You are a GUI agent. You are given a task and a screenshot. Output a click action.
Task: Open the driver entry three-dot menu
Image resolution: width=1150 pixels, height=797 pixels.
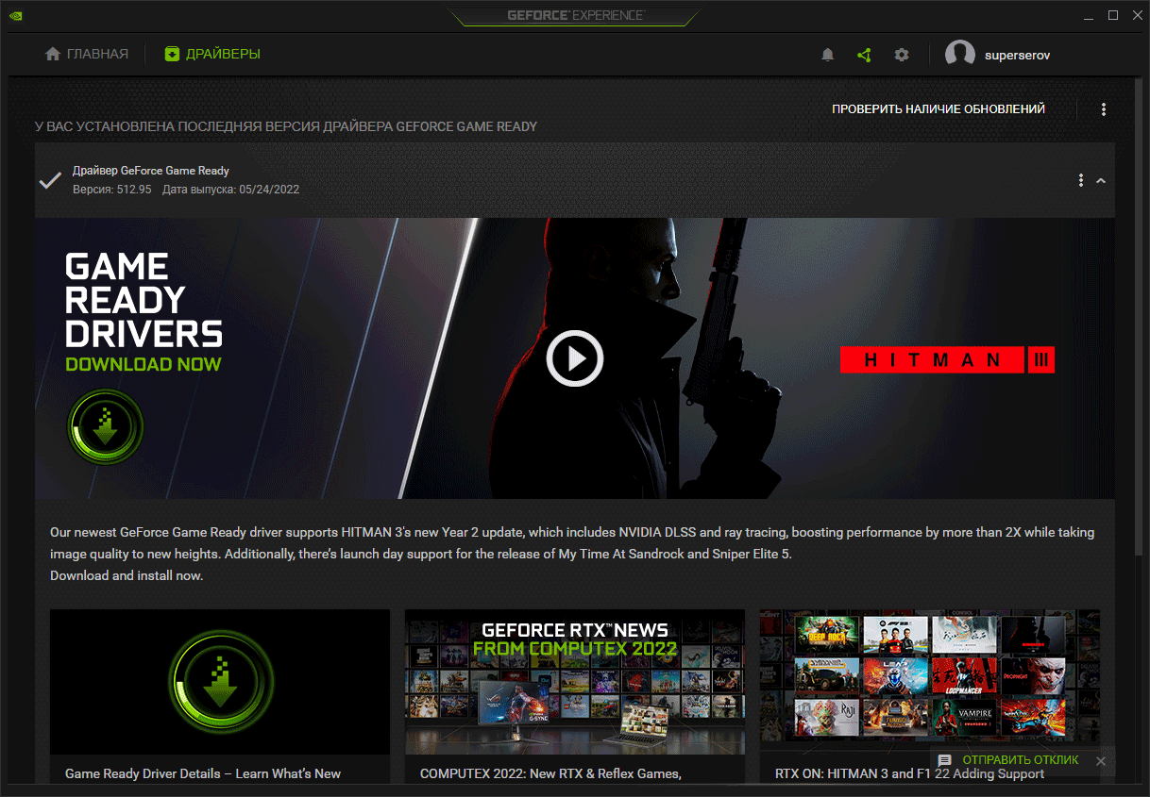coord(1081,180)
